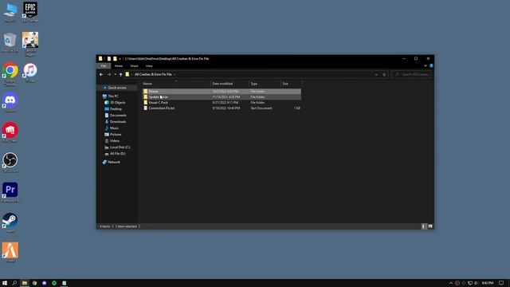Switch to details view layout icon
This screenshot has height=287, width=510.
[x=423, y=226]
